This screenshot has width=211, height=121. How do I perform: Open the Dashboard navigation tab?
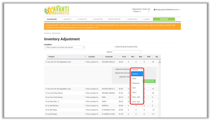click(52, 19)
